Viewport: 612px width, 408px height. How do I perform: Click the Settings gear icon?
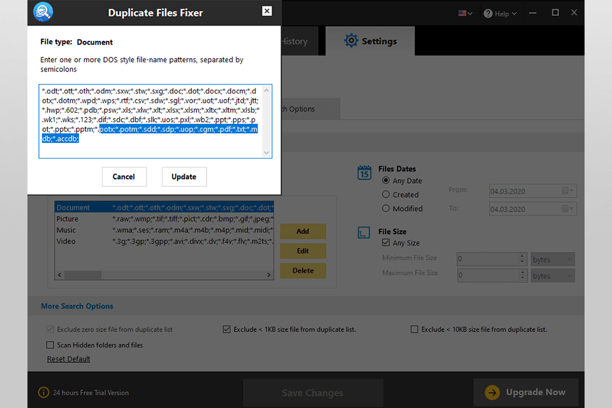click(351, 41)
